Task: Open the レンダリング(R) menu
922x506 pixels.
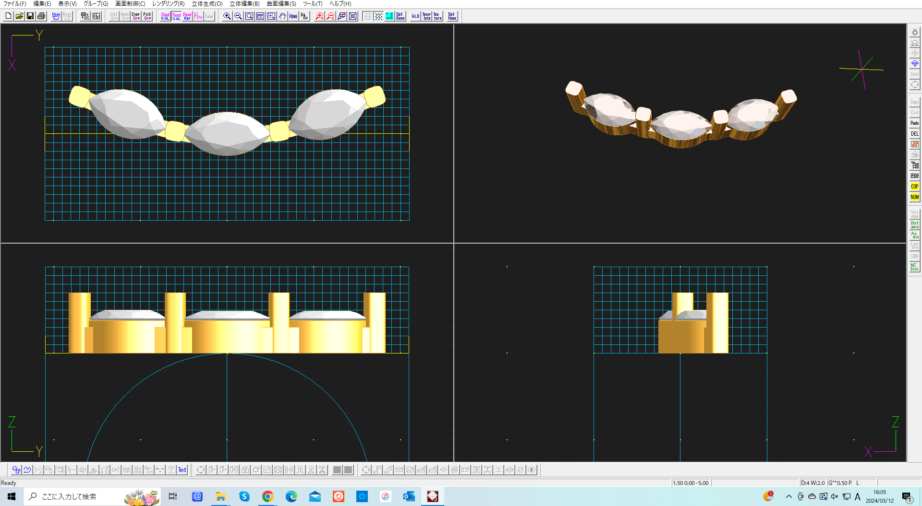Action: (168, 4)
